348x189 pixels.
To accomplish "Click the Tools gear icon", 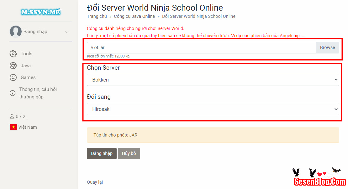I will click(13, 54).
